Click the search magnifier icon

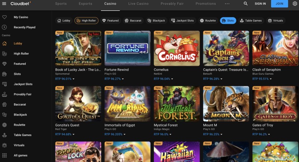(246, 4)
